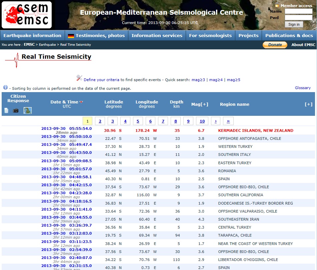The height and width of the screenshot is (270, 317).
Task: Go to results page 5
Action: click(138, 121)
